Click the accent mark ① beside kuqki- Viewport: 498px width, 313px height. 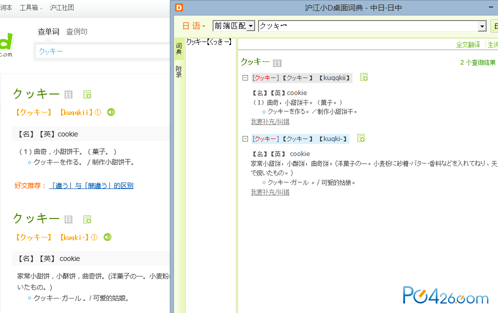click(x=94, y=237)
